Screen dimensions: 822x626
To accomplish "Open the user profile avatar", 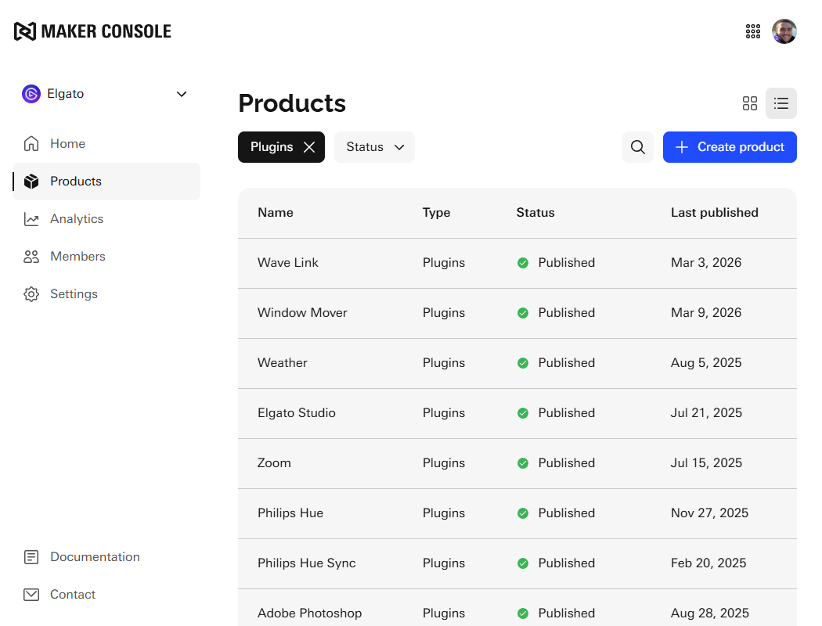I will tap(784, 31).
